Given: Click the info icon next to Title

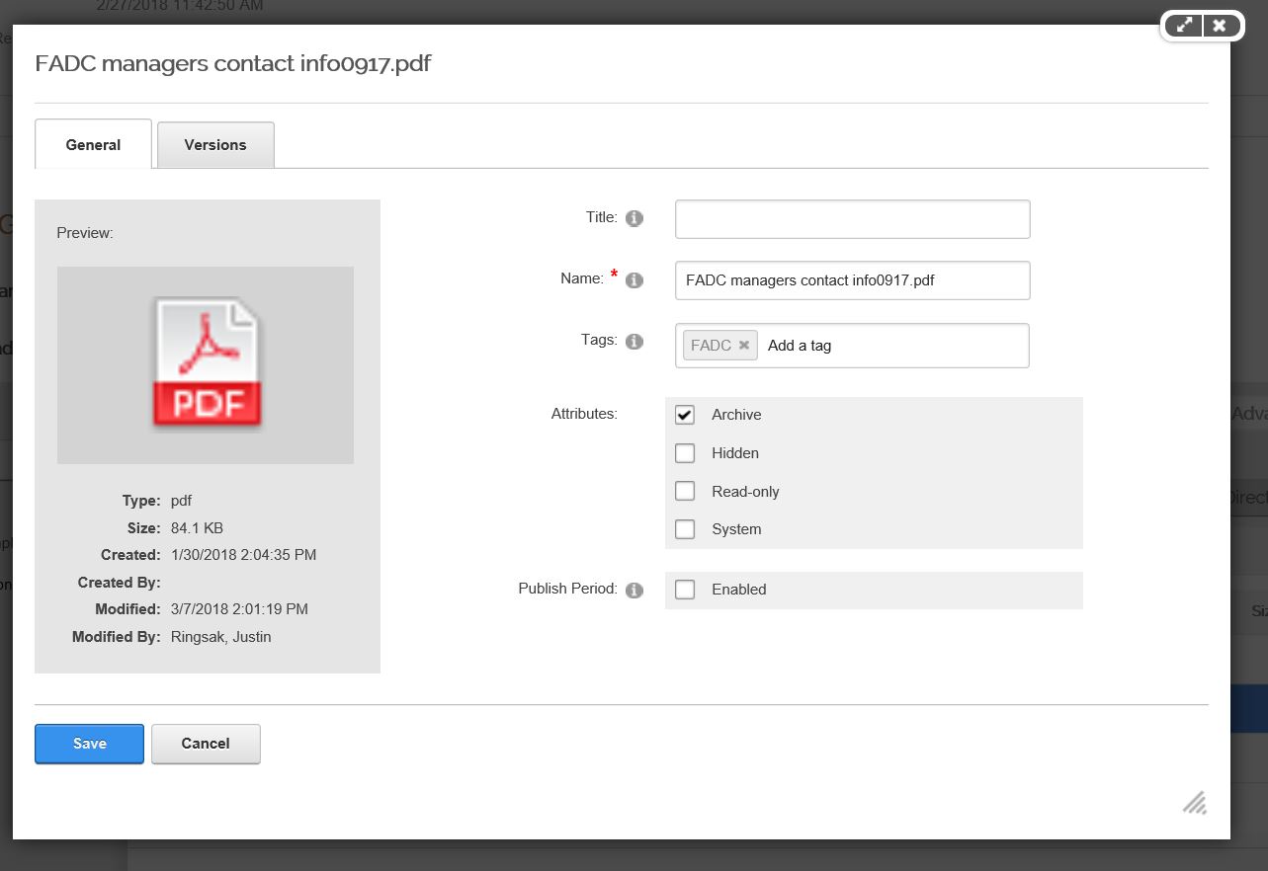Looking at the screenshot, I should (634, 218).
